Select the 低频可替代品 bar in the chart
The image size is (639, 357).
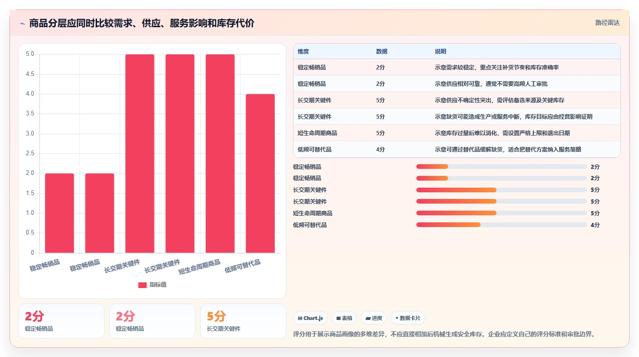tap(260, 174)
